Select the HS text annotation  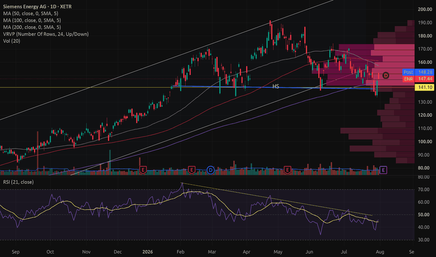276,86
